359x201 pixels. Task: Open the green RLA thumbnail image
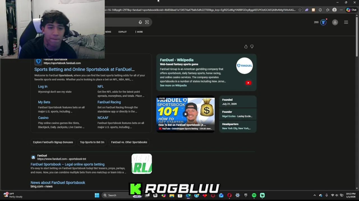click(142, 164)
